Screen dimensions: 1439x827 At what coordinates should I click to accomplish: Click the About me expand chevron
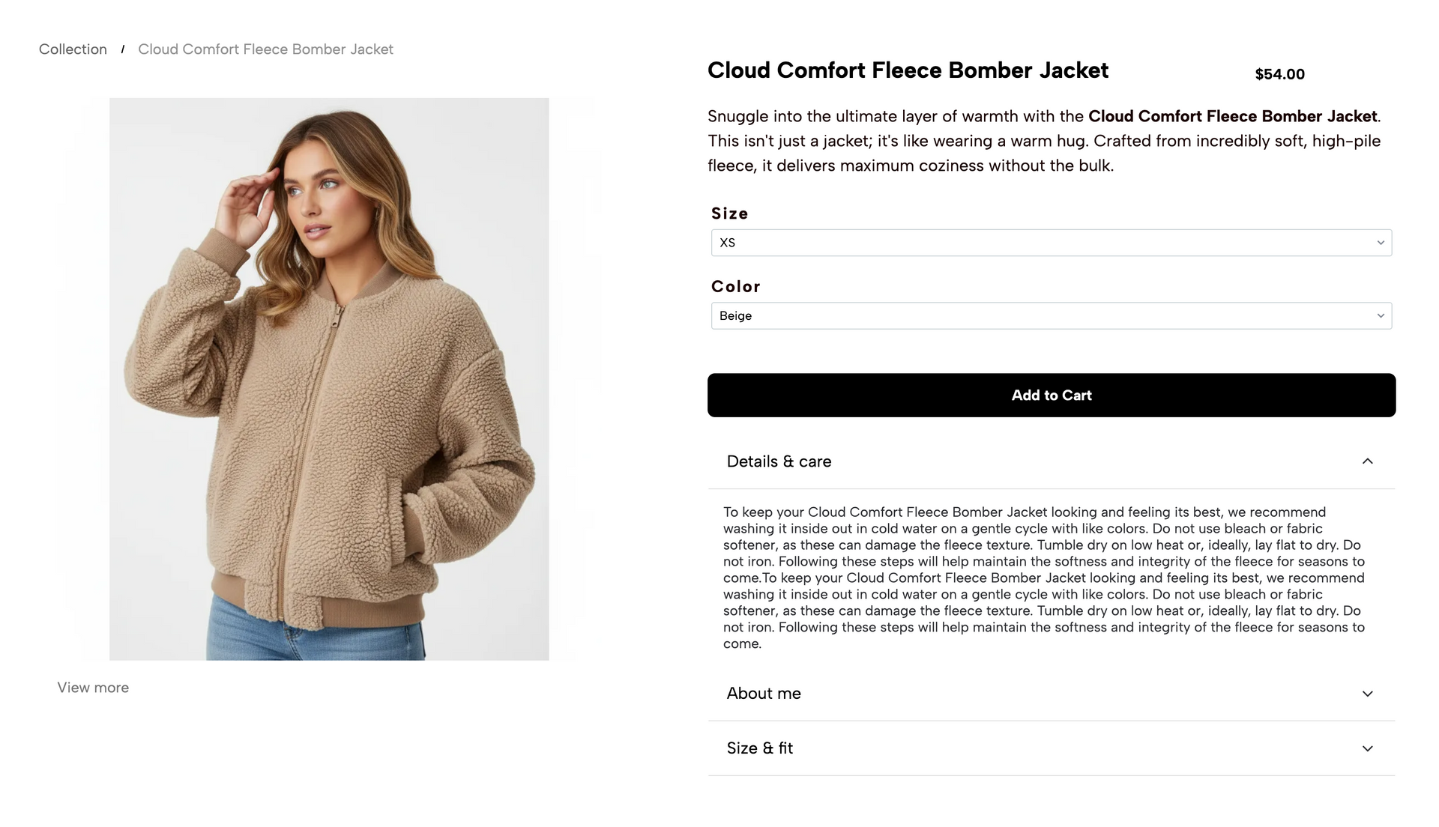[x=1368, y=694]
